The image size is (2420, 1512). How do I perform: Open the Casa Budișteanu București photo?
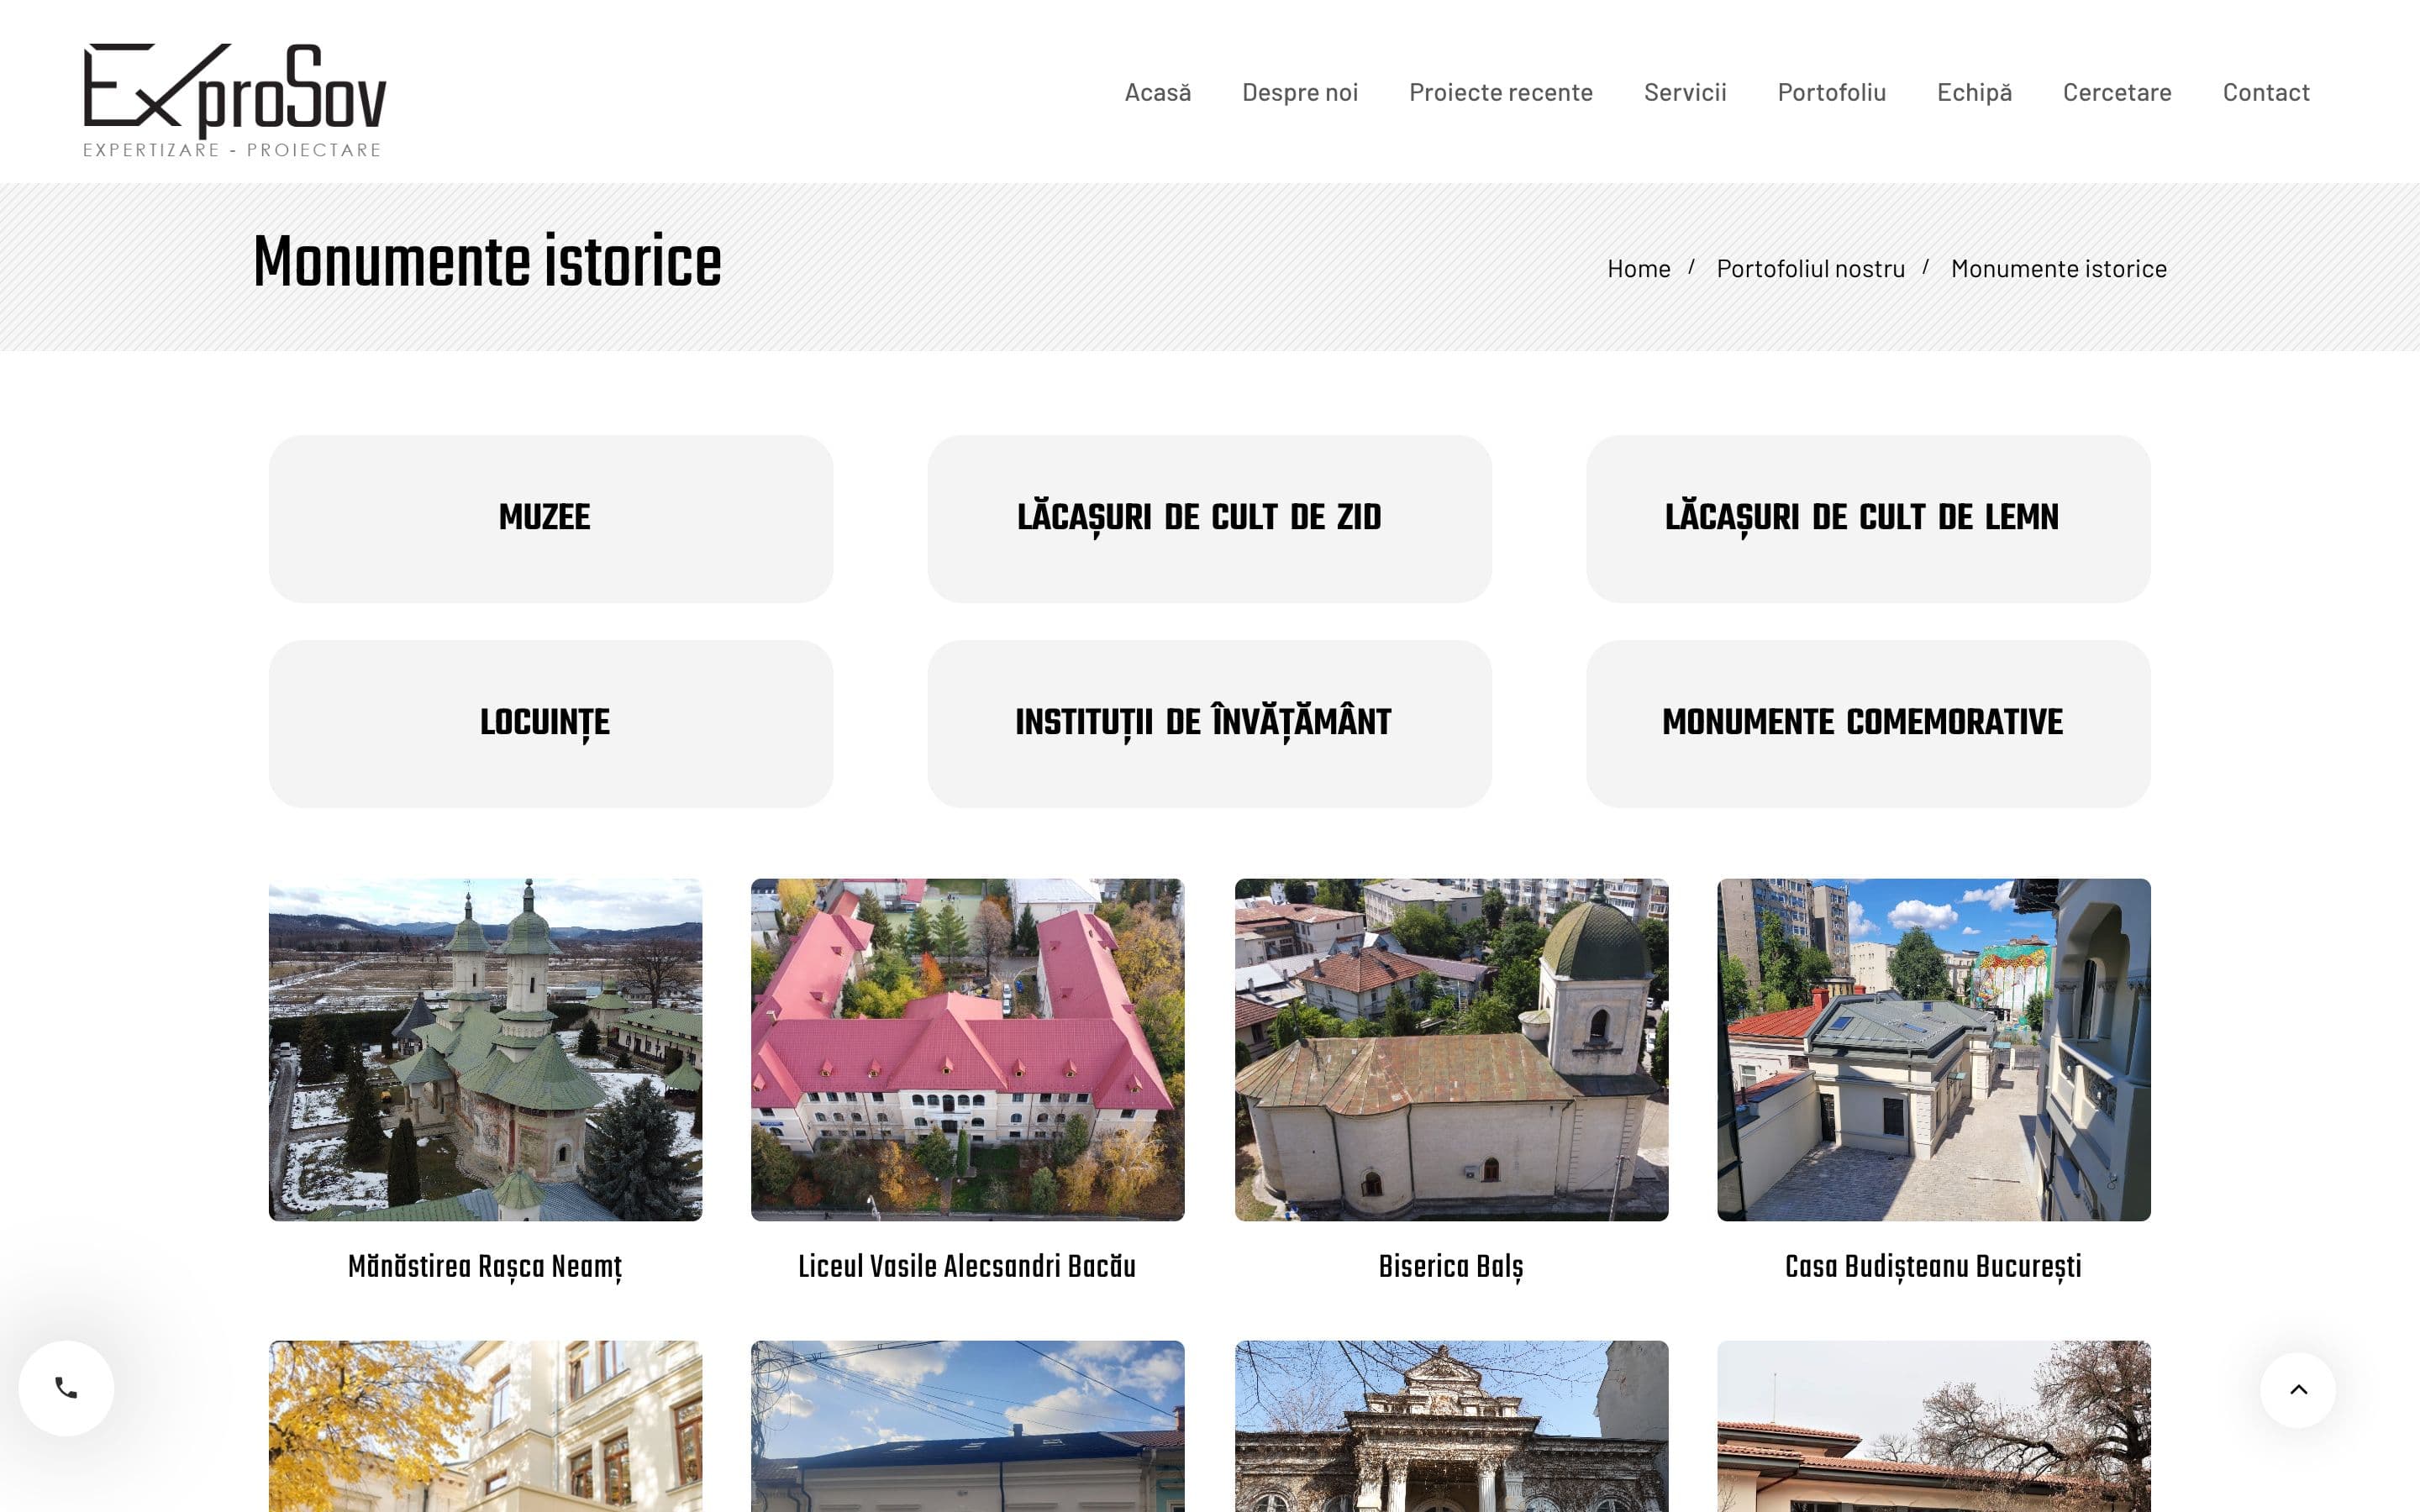coord(1933,1049)
